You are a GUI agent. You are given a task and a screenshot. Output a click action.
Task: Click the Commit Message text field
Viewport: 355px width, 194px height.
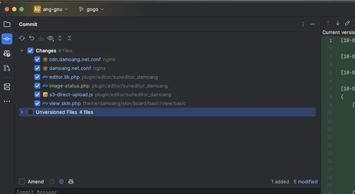pyautogui.click(x=168, y=191)
